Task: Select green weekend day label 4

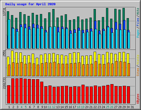Action: coord(21,107)
